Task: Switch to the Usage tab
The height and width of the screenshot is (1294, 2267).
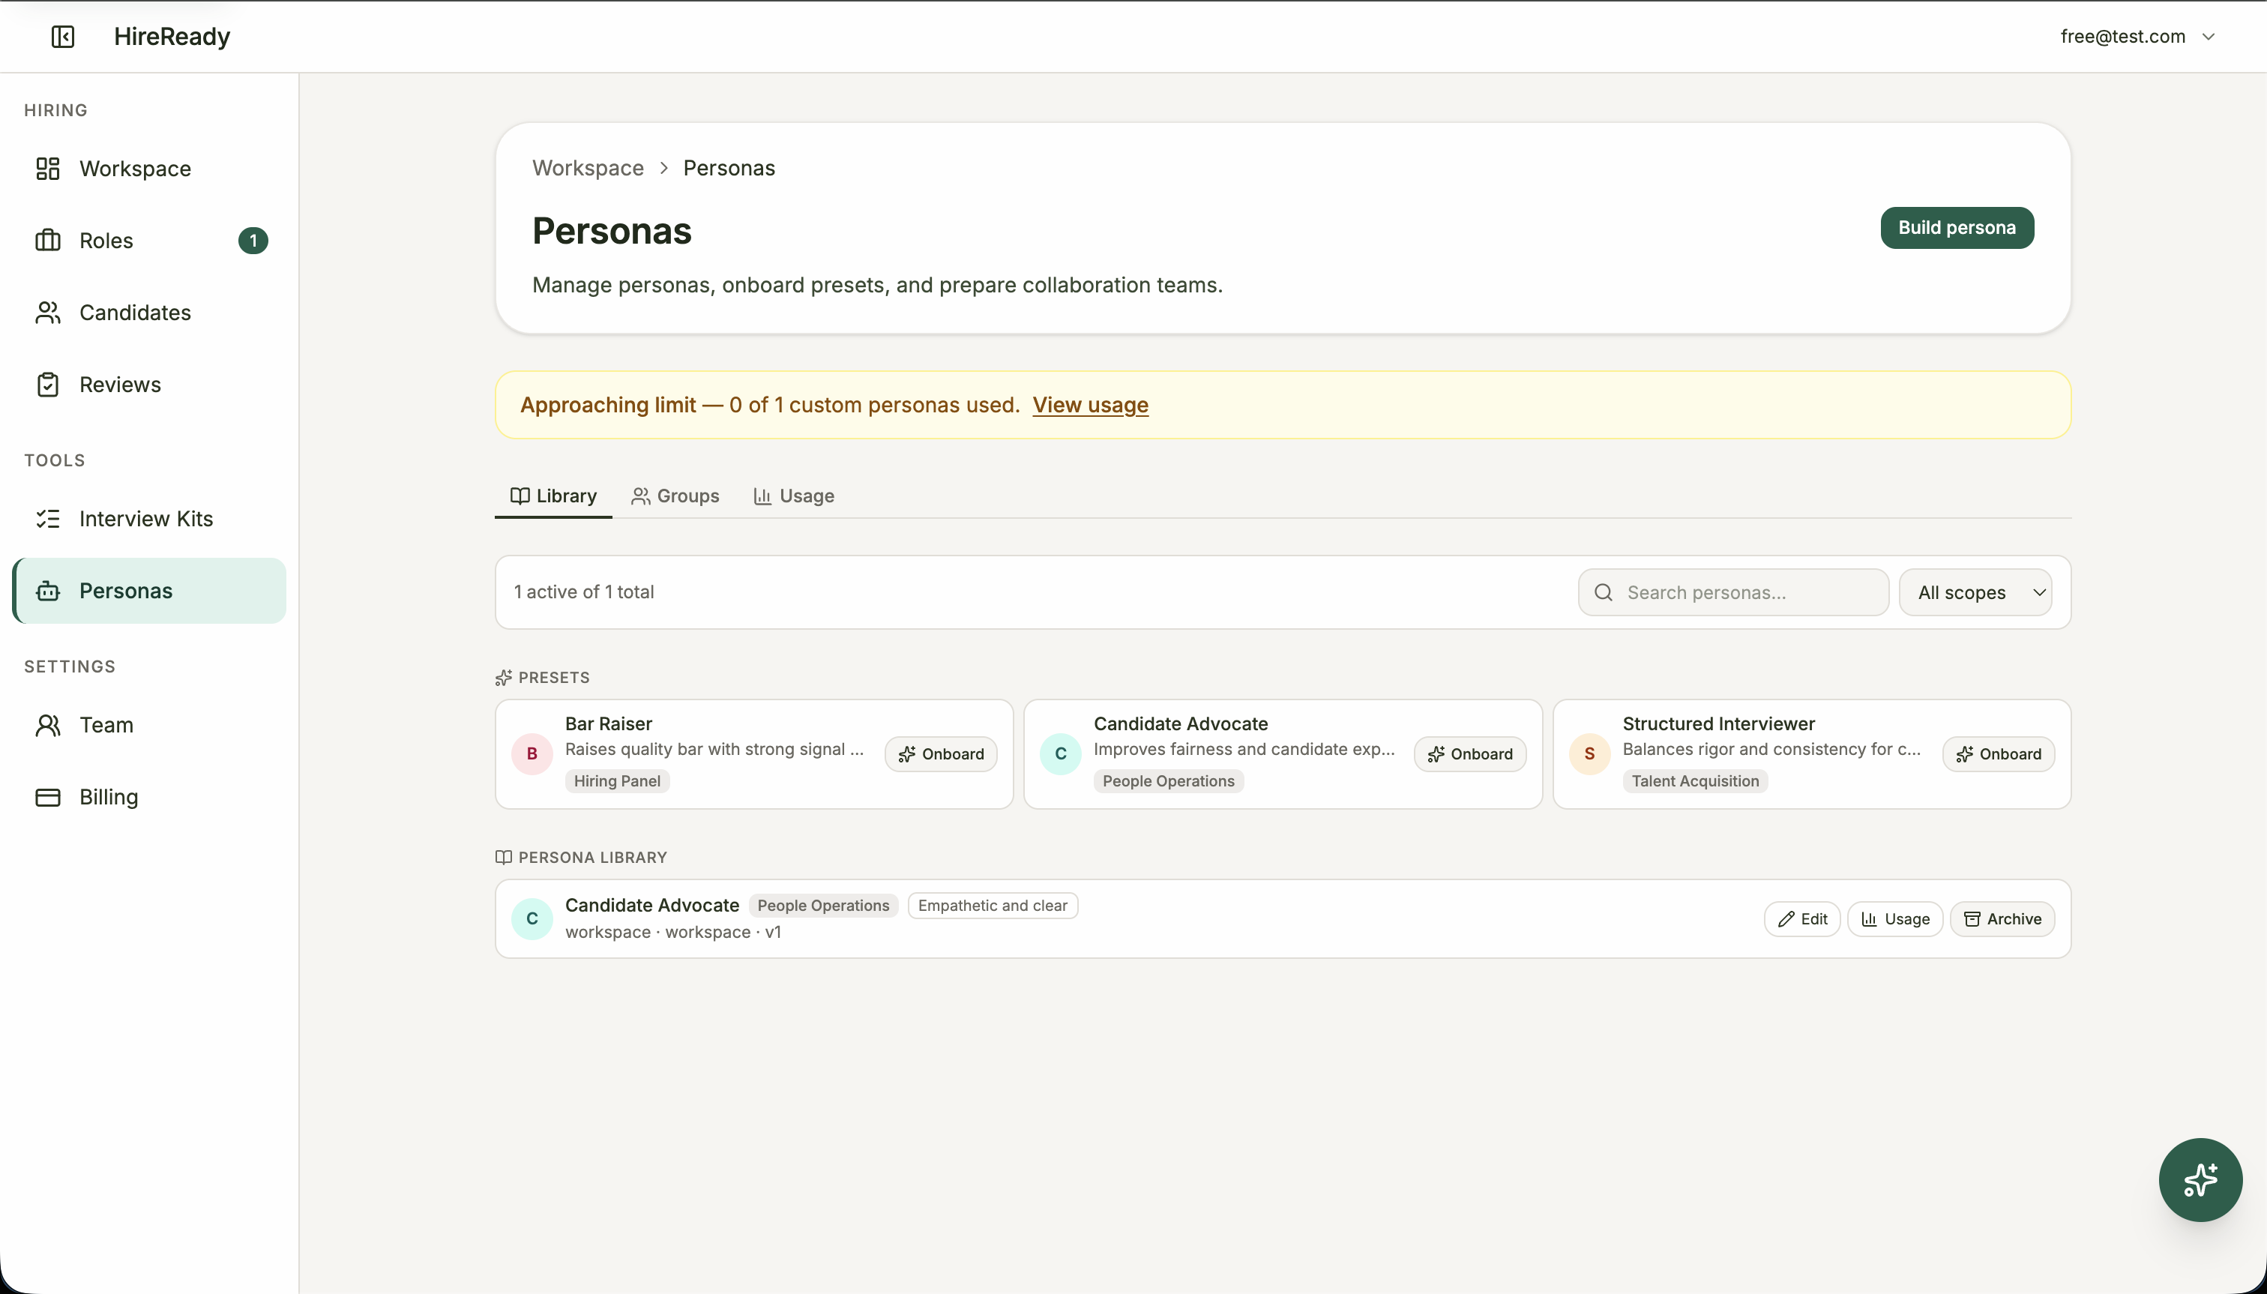Action: tap(794, 496)
